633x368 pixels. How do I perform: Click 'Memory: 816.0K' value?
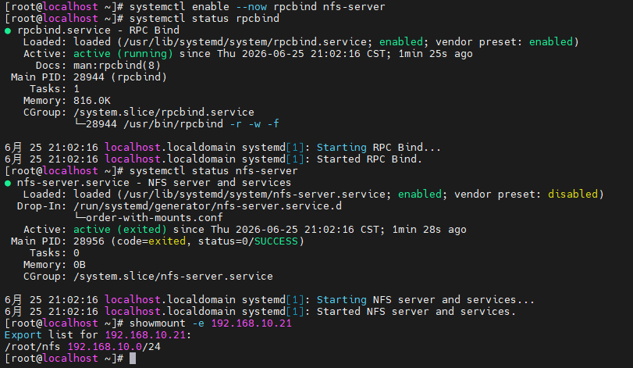pos(91,101)
